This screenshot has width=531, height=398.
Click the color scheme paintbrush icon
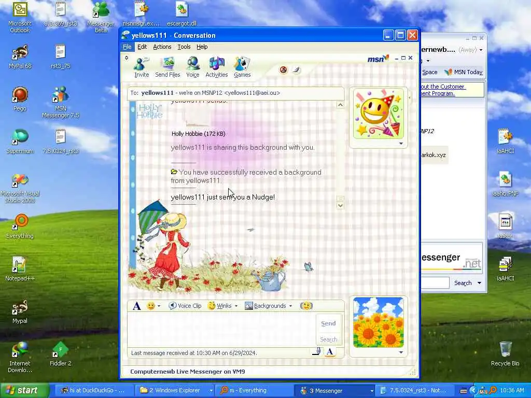pos(296,70)
